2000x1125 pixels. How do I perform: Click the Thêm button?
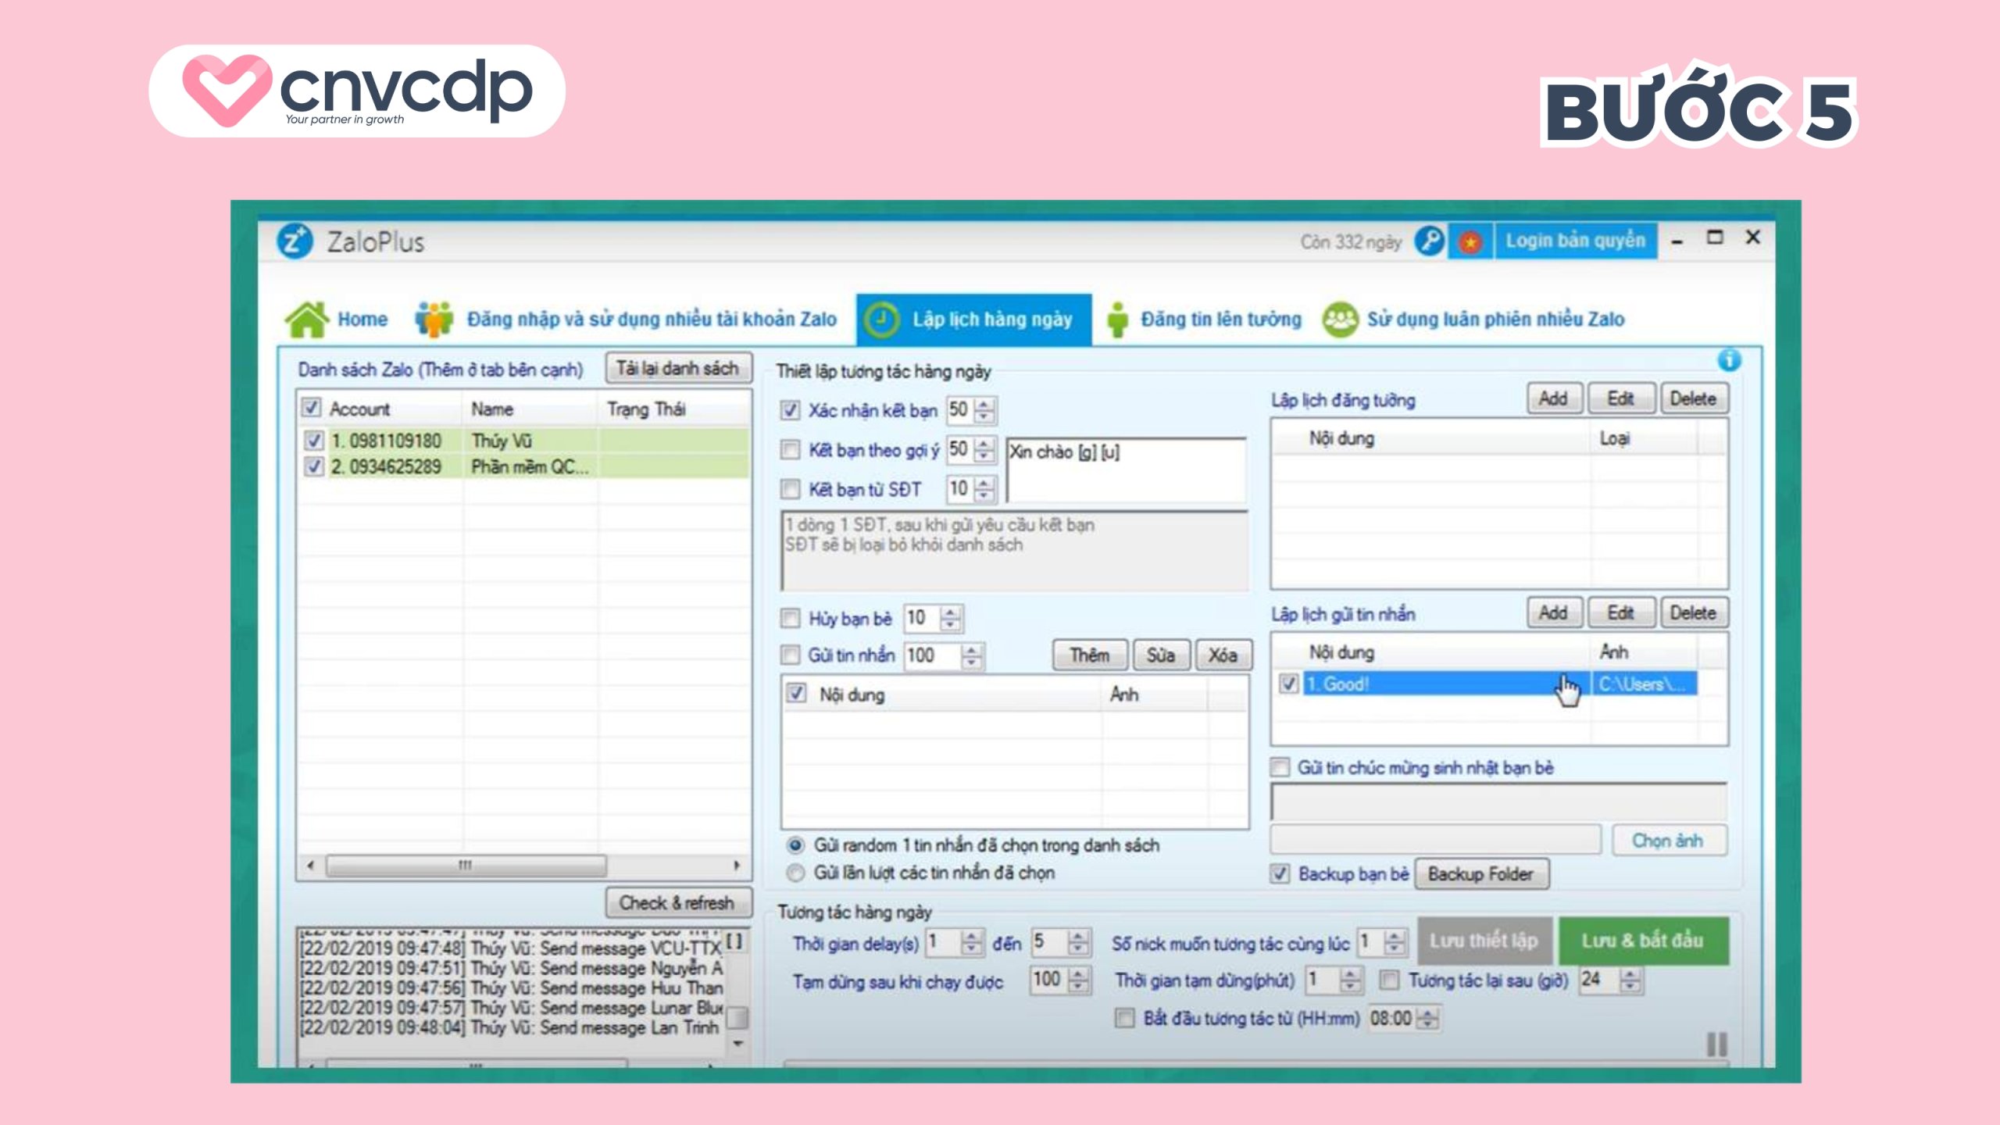click(x=1090, y=655)
